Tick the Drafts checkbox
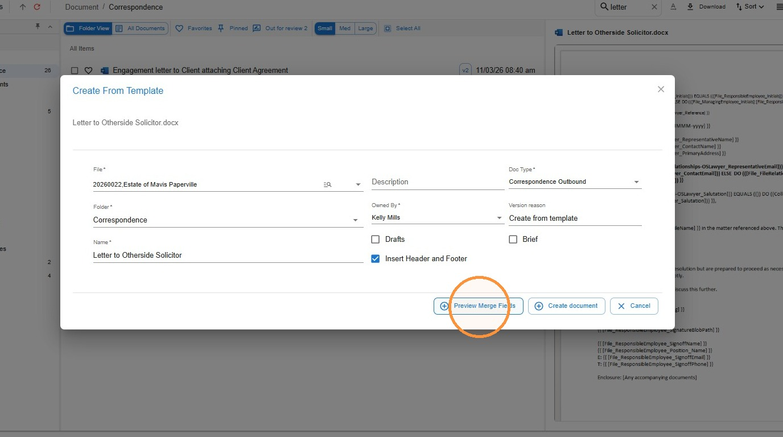783x437 pixels. tap(376, 240)
